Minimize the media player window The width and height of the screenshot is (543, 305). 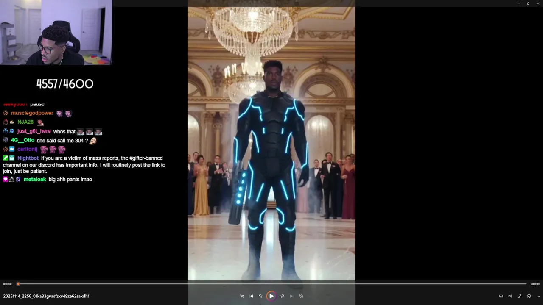[x=518, y=3]
